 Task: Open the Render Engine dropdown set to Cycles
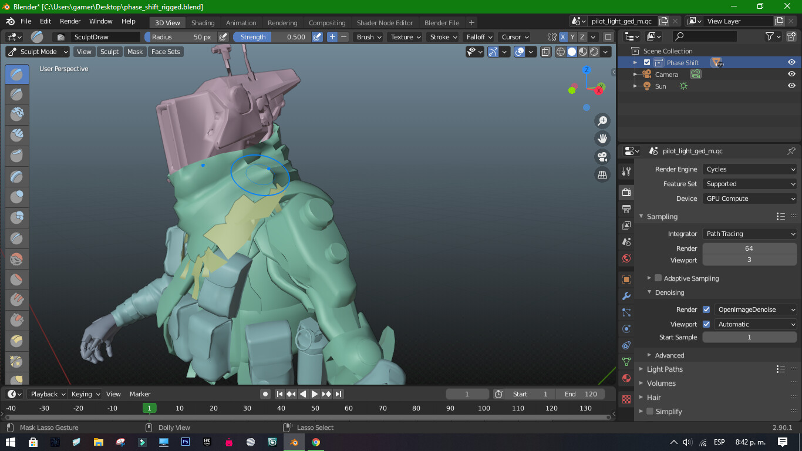[x=750, y=169]
